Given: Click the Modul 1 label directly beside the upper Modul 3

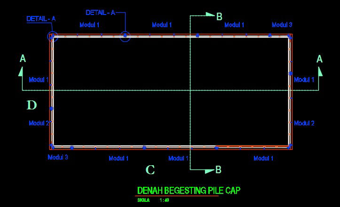Looking at the screenshot, I should pyautogui.click(x=234, y=25).
